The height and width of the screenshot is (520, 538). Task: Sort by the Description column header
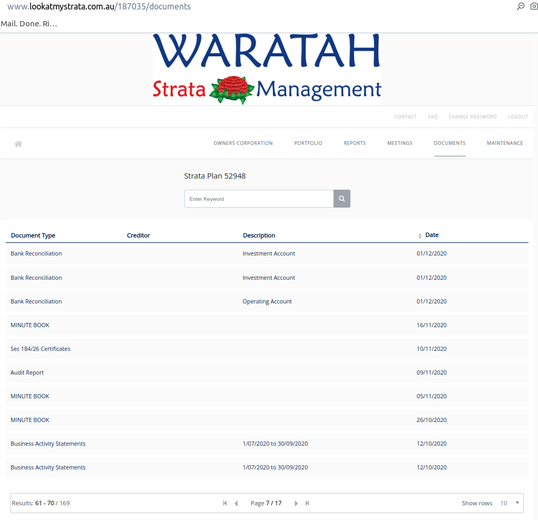pyautogui.click(x=259, y=236)
